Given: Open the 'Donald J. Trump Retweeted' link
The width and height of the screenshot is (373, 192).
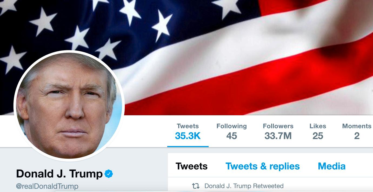Looking at the screenshot, I should pyautogui.click(x=244, y=186).
